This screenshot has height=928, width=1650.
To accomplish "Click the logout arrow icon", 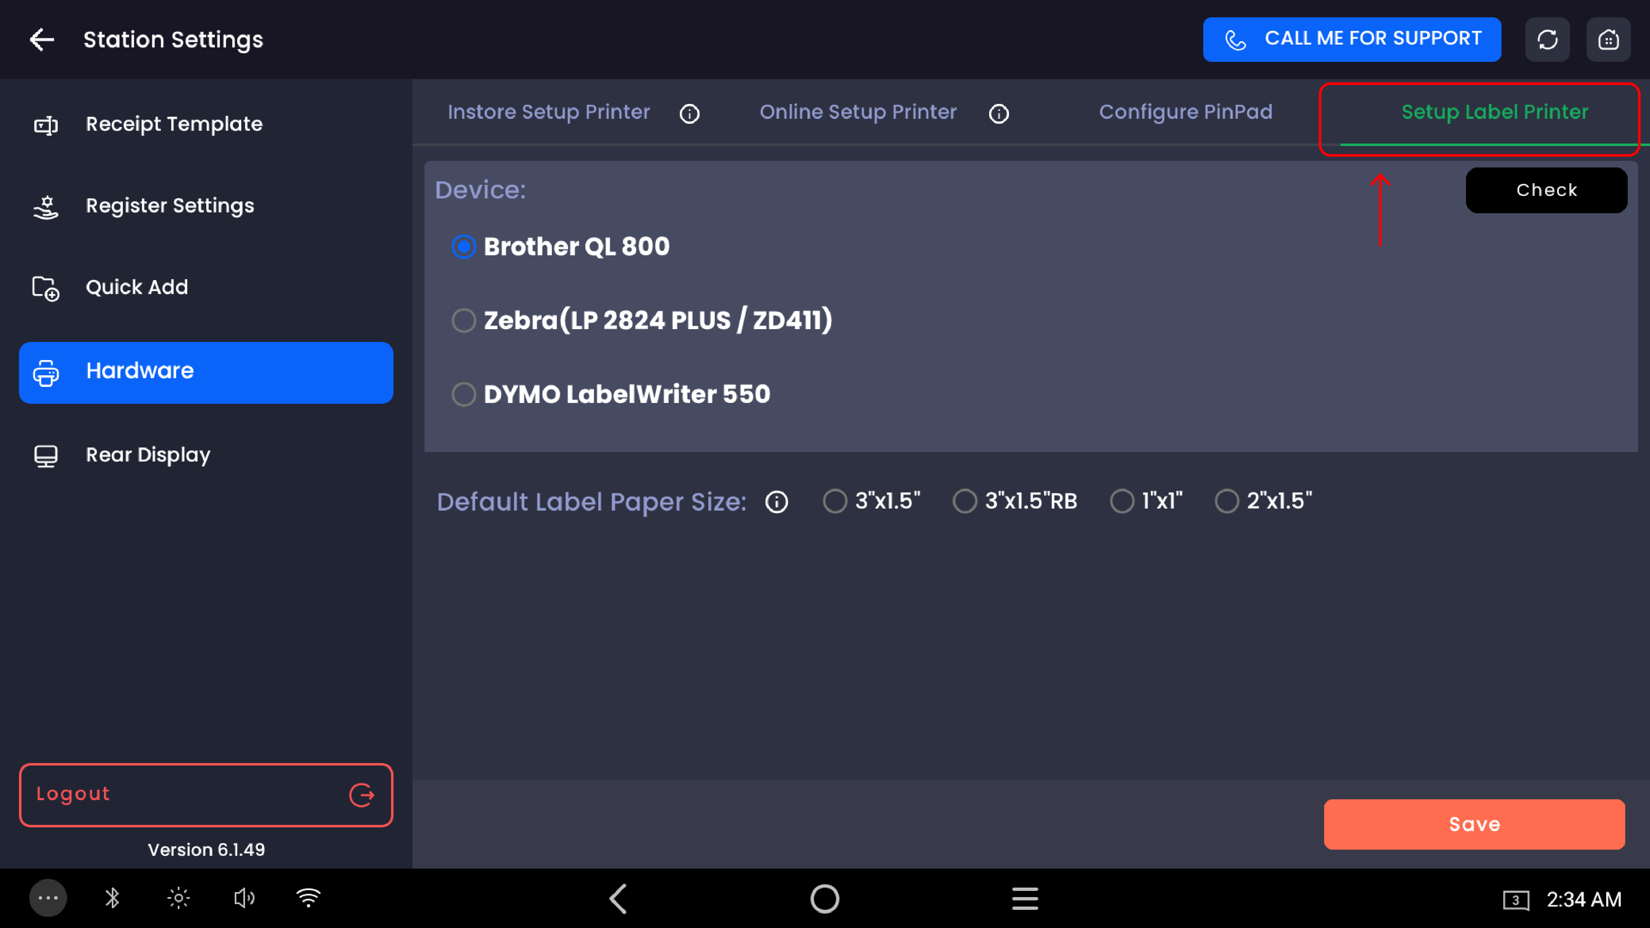I will [x=361, y=795].
